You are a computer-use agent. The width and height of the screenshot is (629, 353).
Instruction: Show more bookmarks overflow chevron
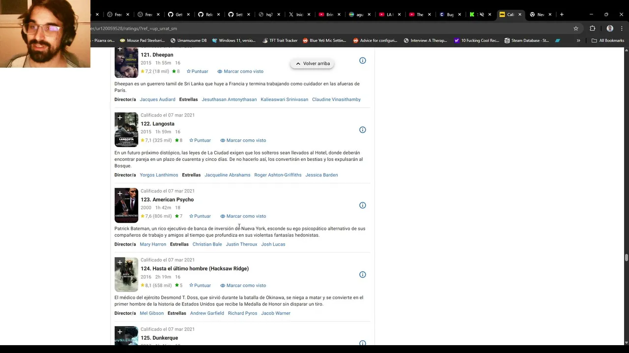coord(578,41)
